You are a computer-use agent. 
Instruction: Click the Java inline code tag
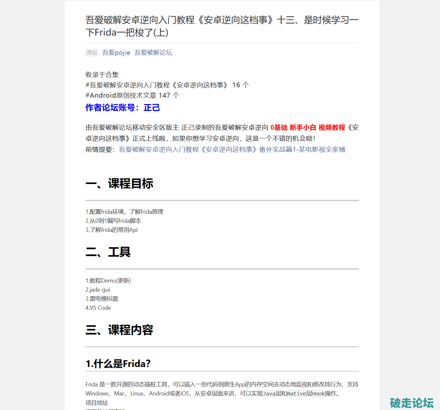269,394
